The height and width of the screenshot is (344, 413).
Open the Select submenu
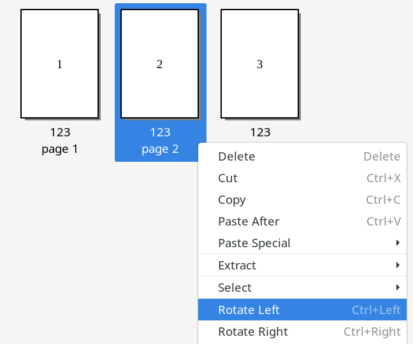pyautogui.click(x=235, y=288)
